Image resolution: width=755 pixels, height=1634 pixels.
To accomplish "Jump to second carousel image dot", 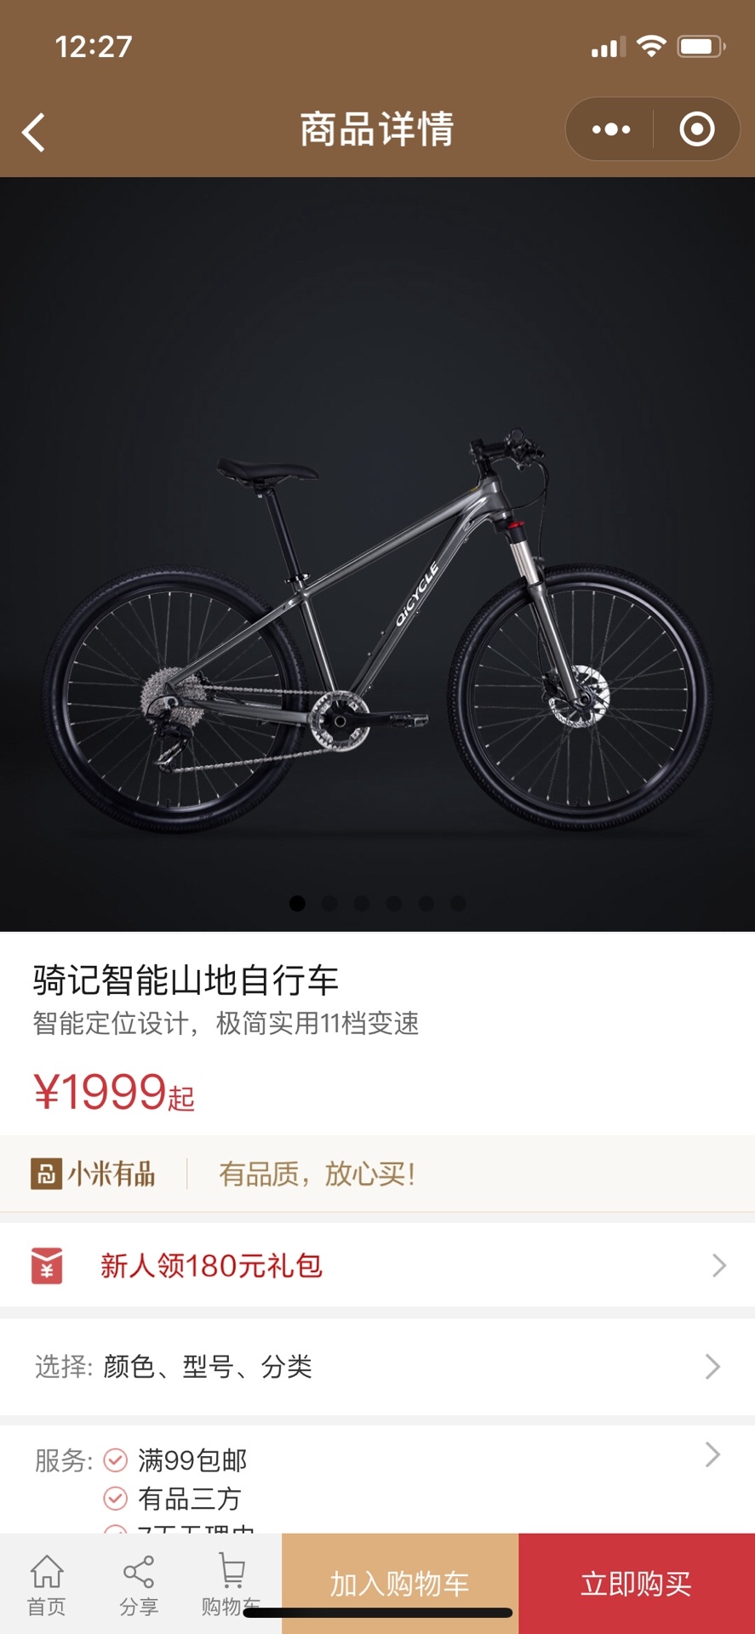I will point(329,903).
